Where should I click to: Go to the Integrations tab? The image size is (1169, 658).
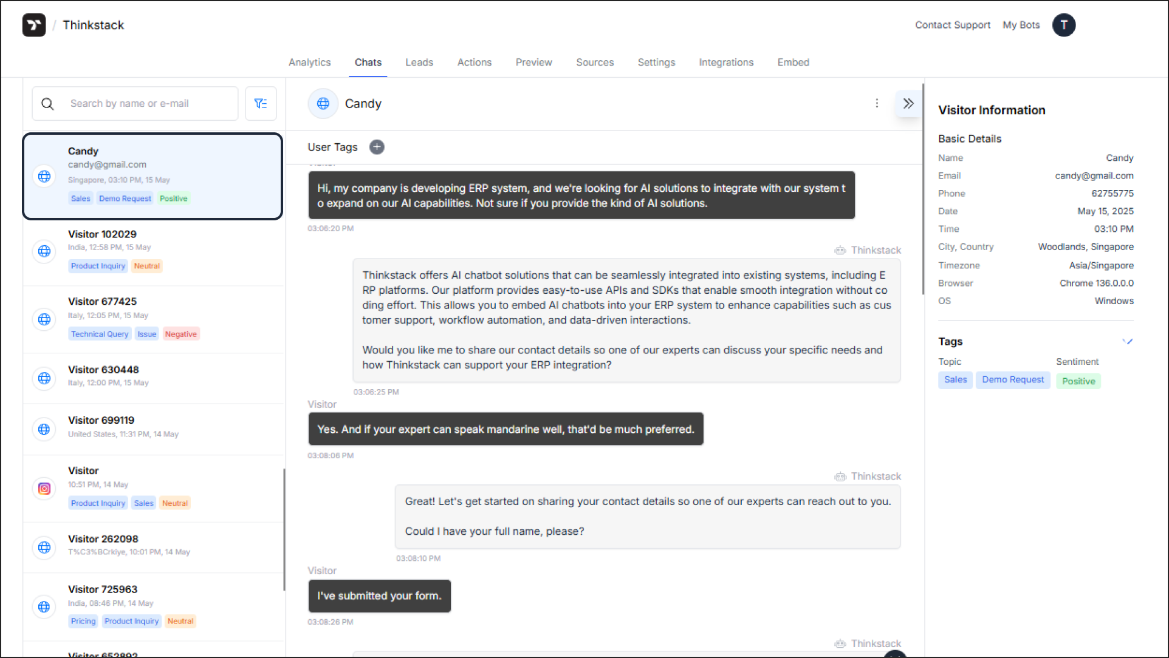click(726, 62)
